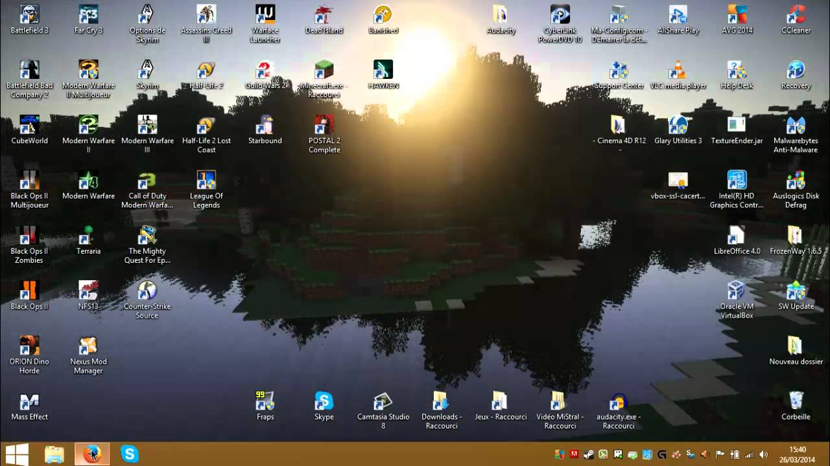
Task: Select the Modern Warfare III icon
Action: [147, 124]
